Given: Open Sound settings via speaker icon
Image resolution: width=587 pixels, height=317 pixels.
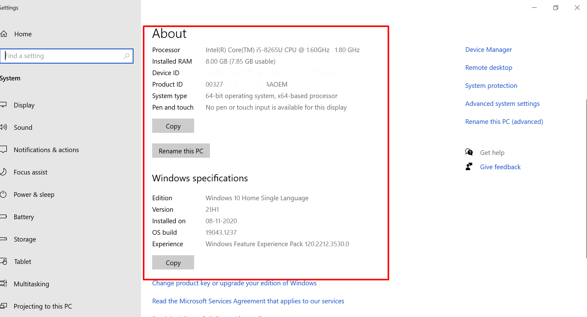Looking at the screenshot, I should (4, 127).
